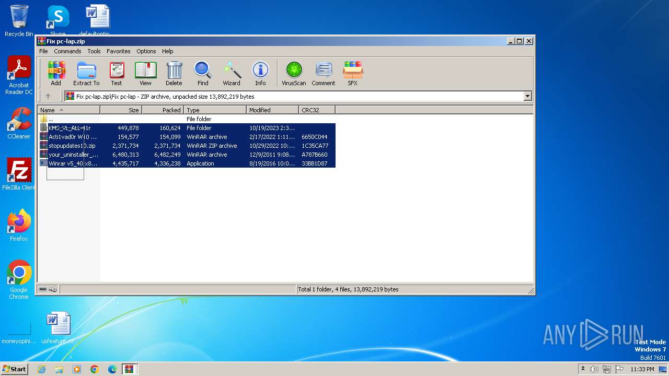
Task: Select the parent folder '..' row
Action: pyautogui.click(x=187, y=119)
